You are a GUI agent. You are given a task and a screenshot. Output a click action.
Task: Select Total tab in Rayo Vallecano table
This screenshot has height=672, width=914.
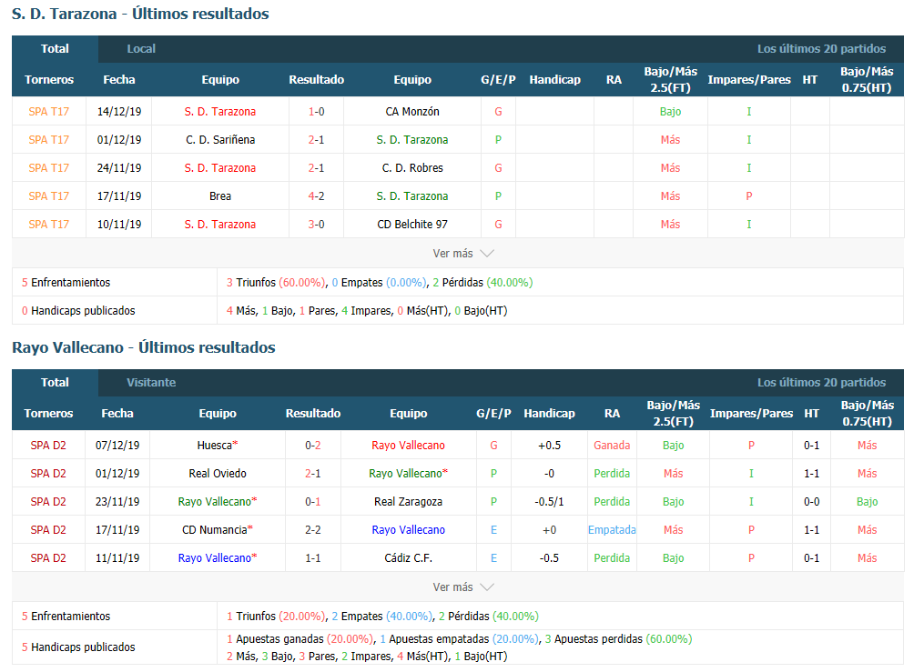55,383
